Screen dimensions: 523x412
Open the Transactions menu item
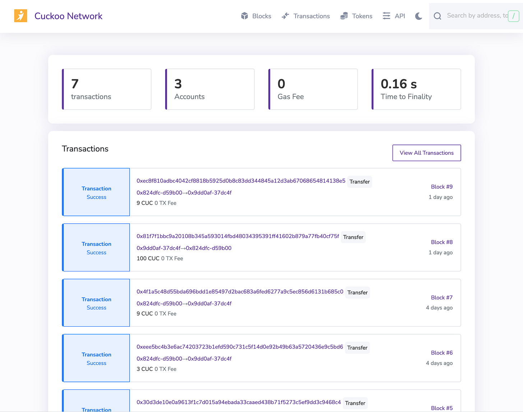pos(311,16)
